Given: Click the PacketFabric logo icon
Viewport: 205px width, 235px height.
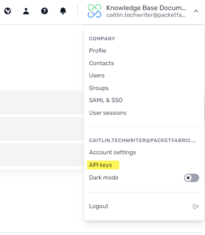Looking at the screenshot, I should pyautogui.click(x=95, y=11).
